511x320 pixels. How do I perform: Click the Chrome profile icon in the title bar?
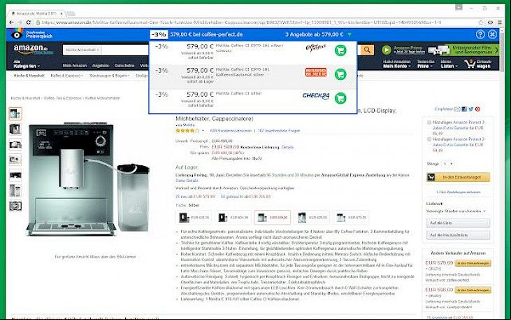click(x=459, y=7)
